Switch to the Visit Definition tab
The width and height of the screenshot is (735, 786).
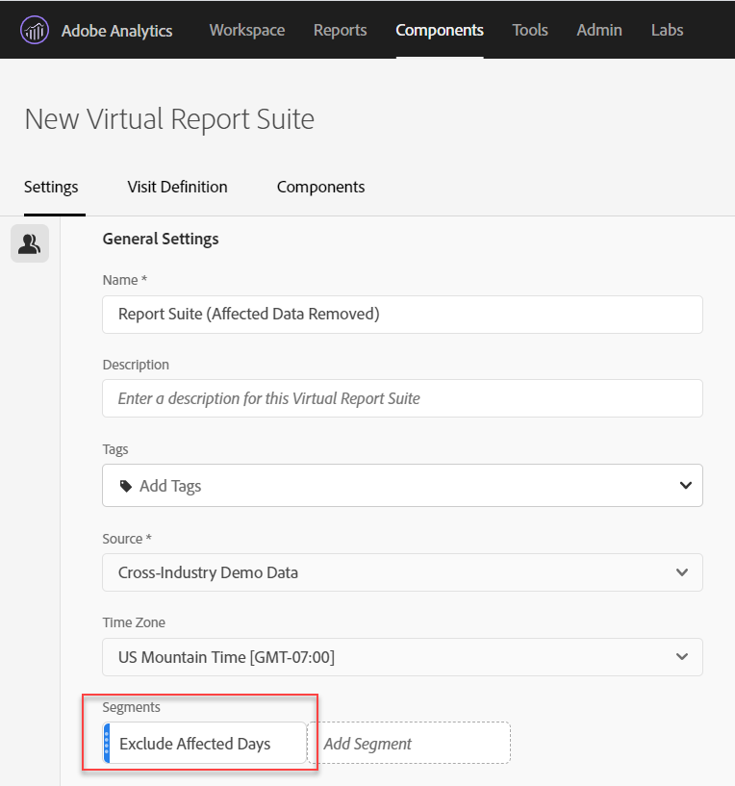[177, 187]
